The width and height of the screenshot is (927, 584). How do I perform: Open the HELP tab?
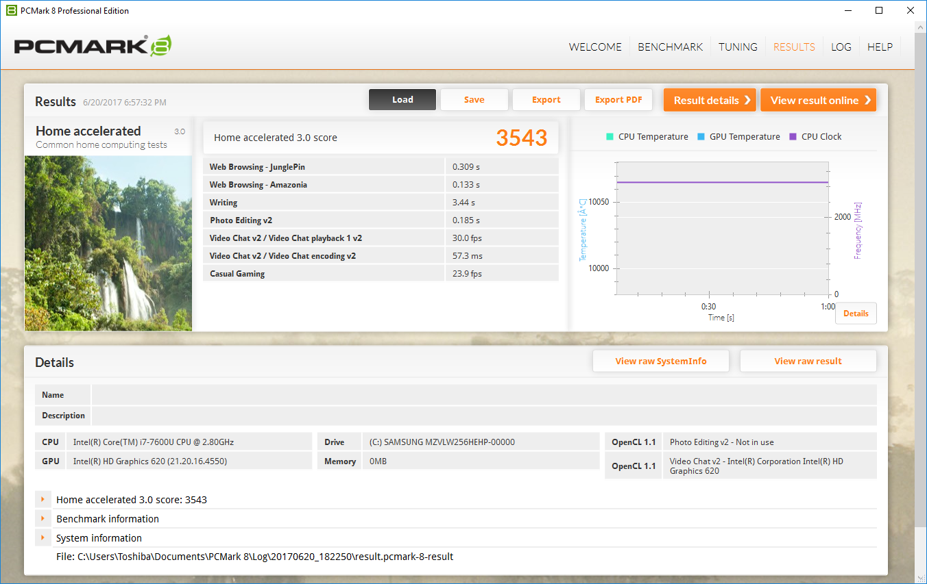pyautogui.click(x=880, y=47)
